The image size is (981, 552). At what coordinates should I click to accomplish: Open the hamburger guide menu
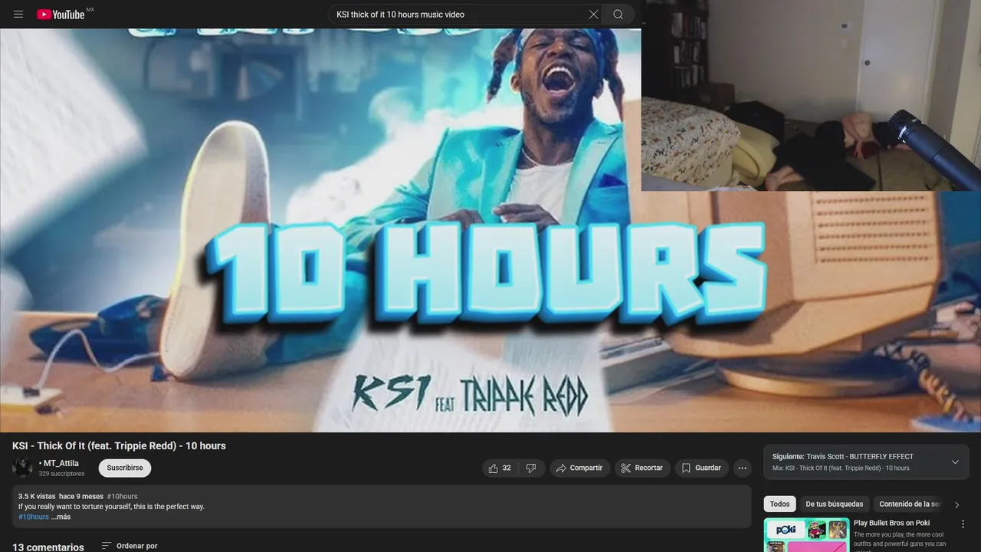[x=18, y=14]
